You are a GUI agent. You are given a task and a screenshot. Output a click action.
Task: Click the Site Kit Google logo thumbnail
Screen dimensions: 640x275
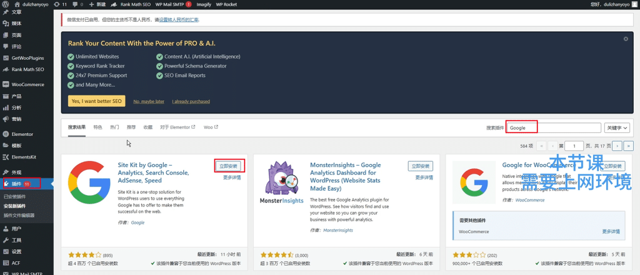89,182
